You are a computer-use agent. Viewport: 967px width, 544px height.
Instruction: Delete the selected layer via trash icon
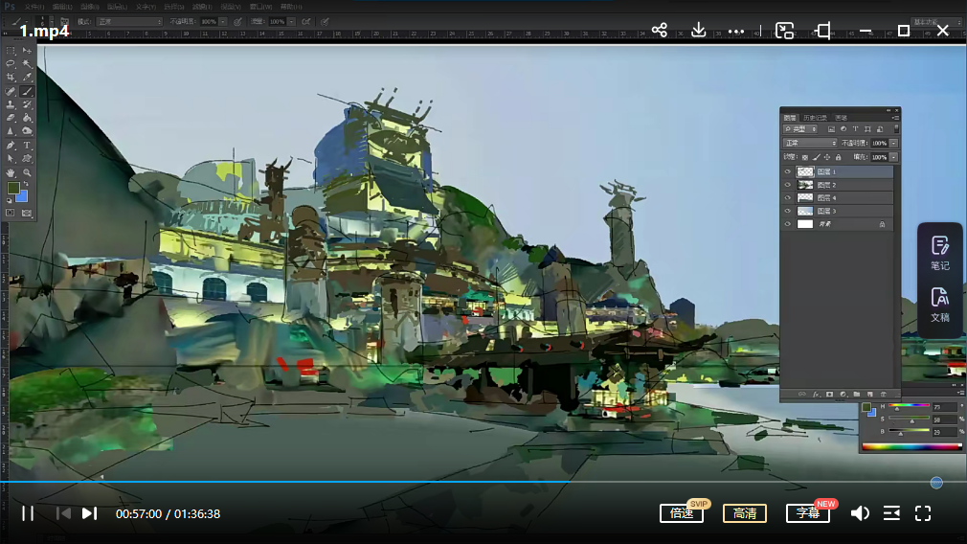click(x=884, y=395)
